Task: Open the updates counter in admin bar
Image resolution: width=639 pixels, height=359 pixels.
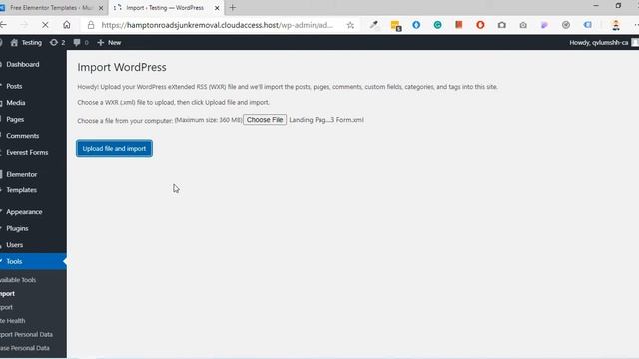Action: [58, 42]
